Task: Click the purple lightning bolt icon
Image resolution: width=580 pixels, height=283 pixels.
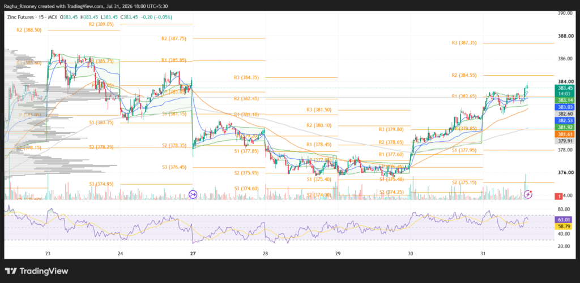Action: pos(528,194)
